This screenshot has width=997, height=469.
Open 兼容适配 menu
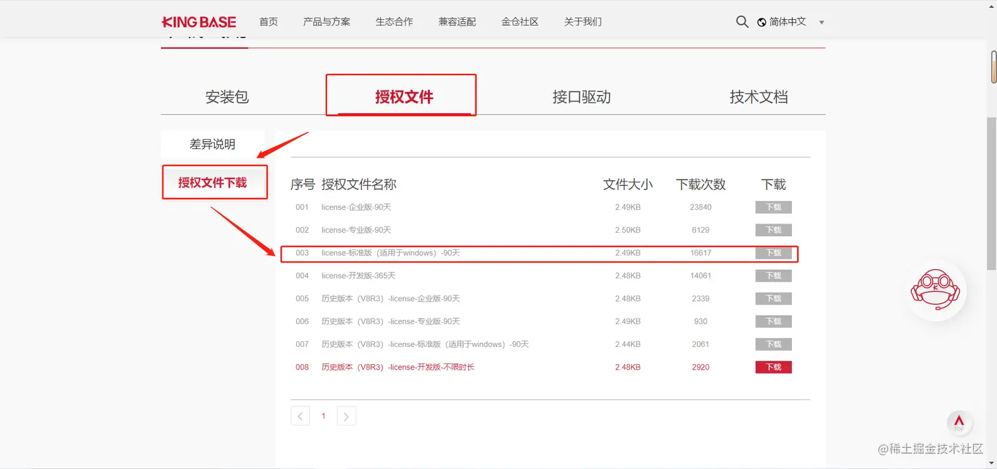tap(457, 22)
